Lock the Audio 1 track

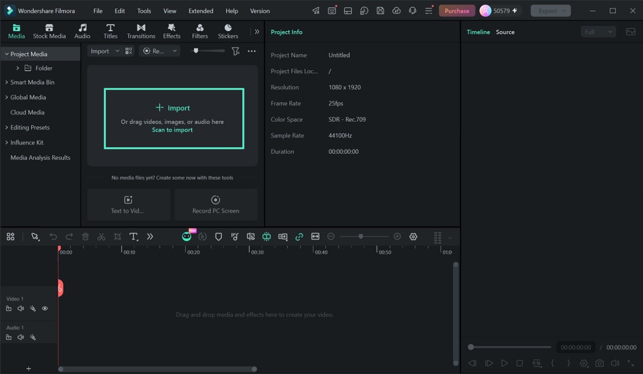(x=8, y=337)
